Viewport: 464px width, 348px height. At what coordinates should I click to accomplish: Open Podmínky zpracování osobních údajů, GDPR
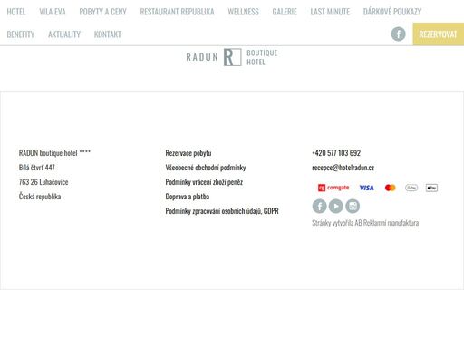pyautogui.click(x=222, y=211)
